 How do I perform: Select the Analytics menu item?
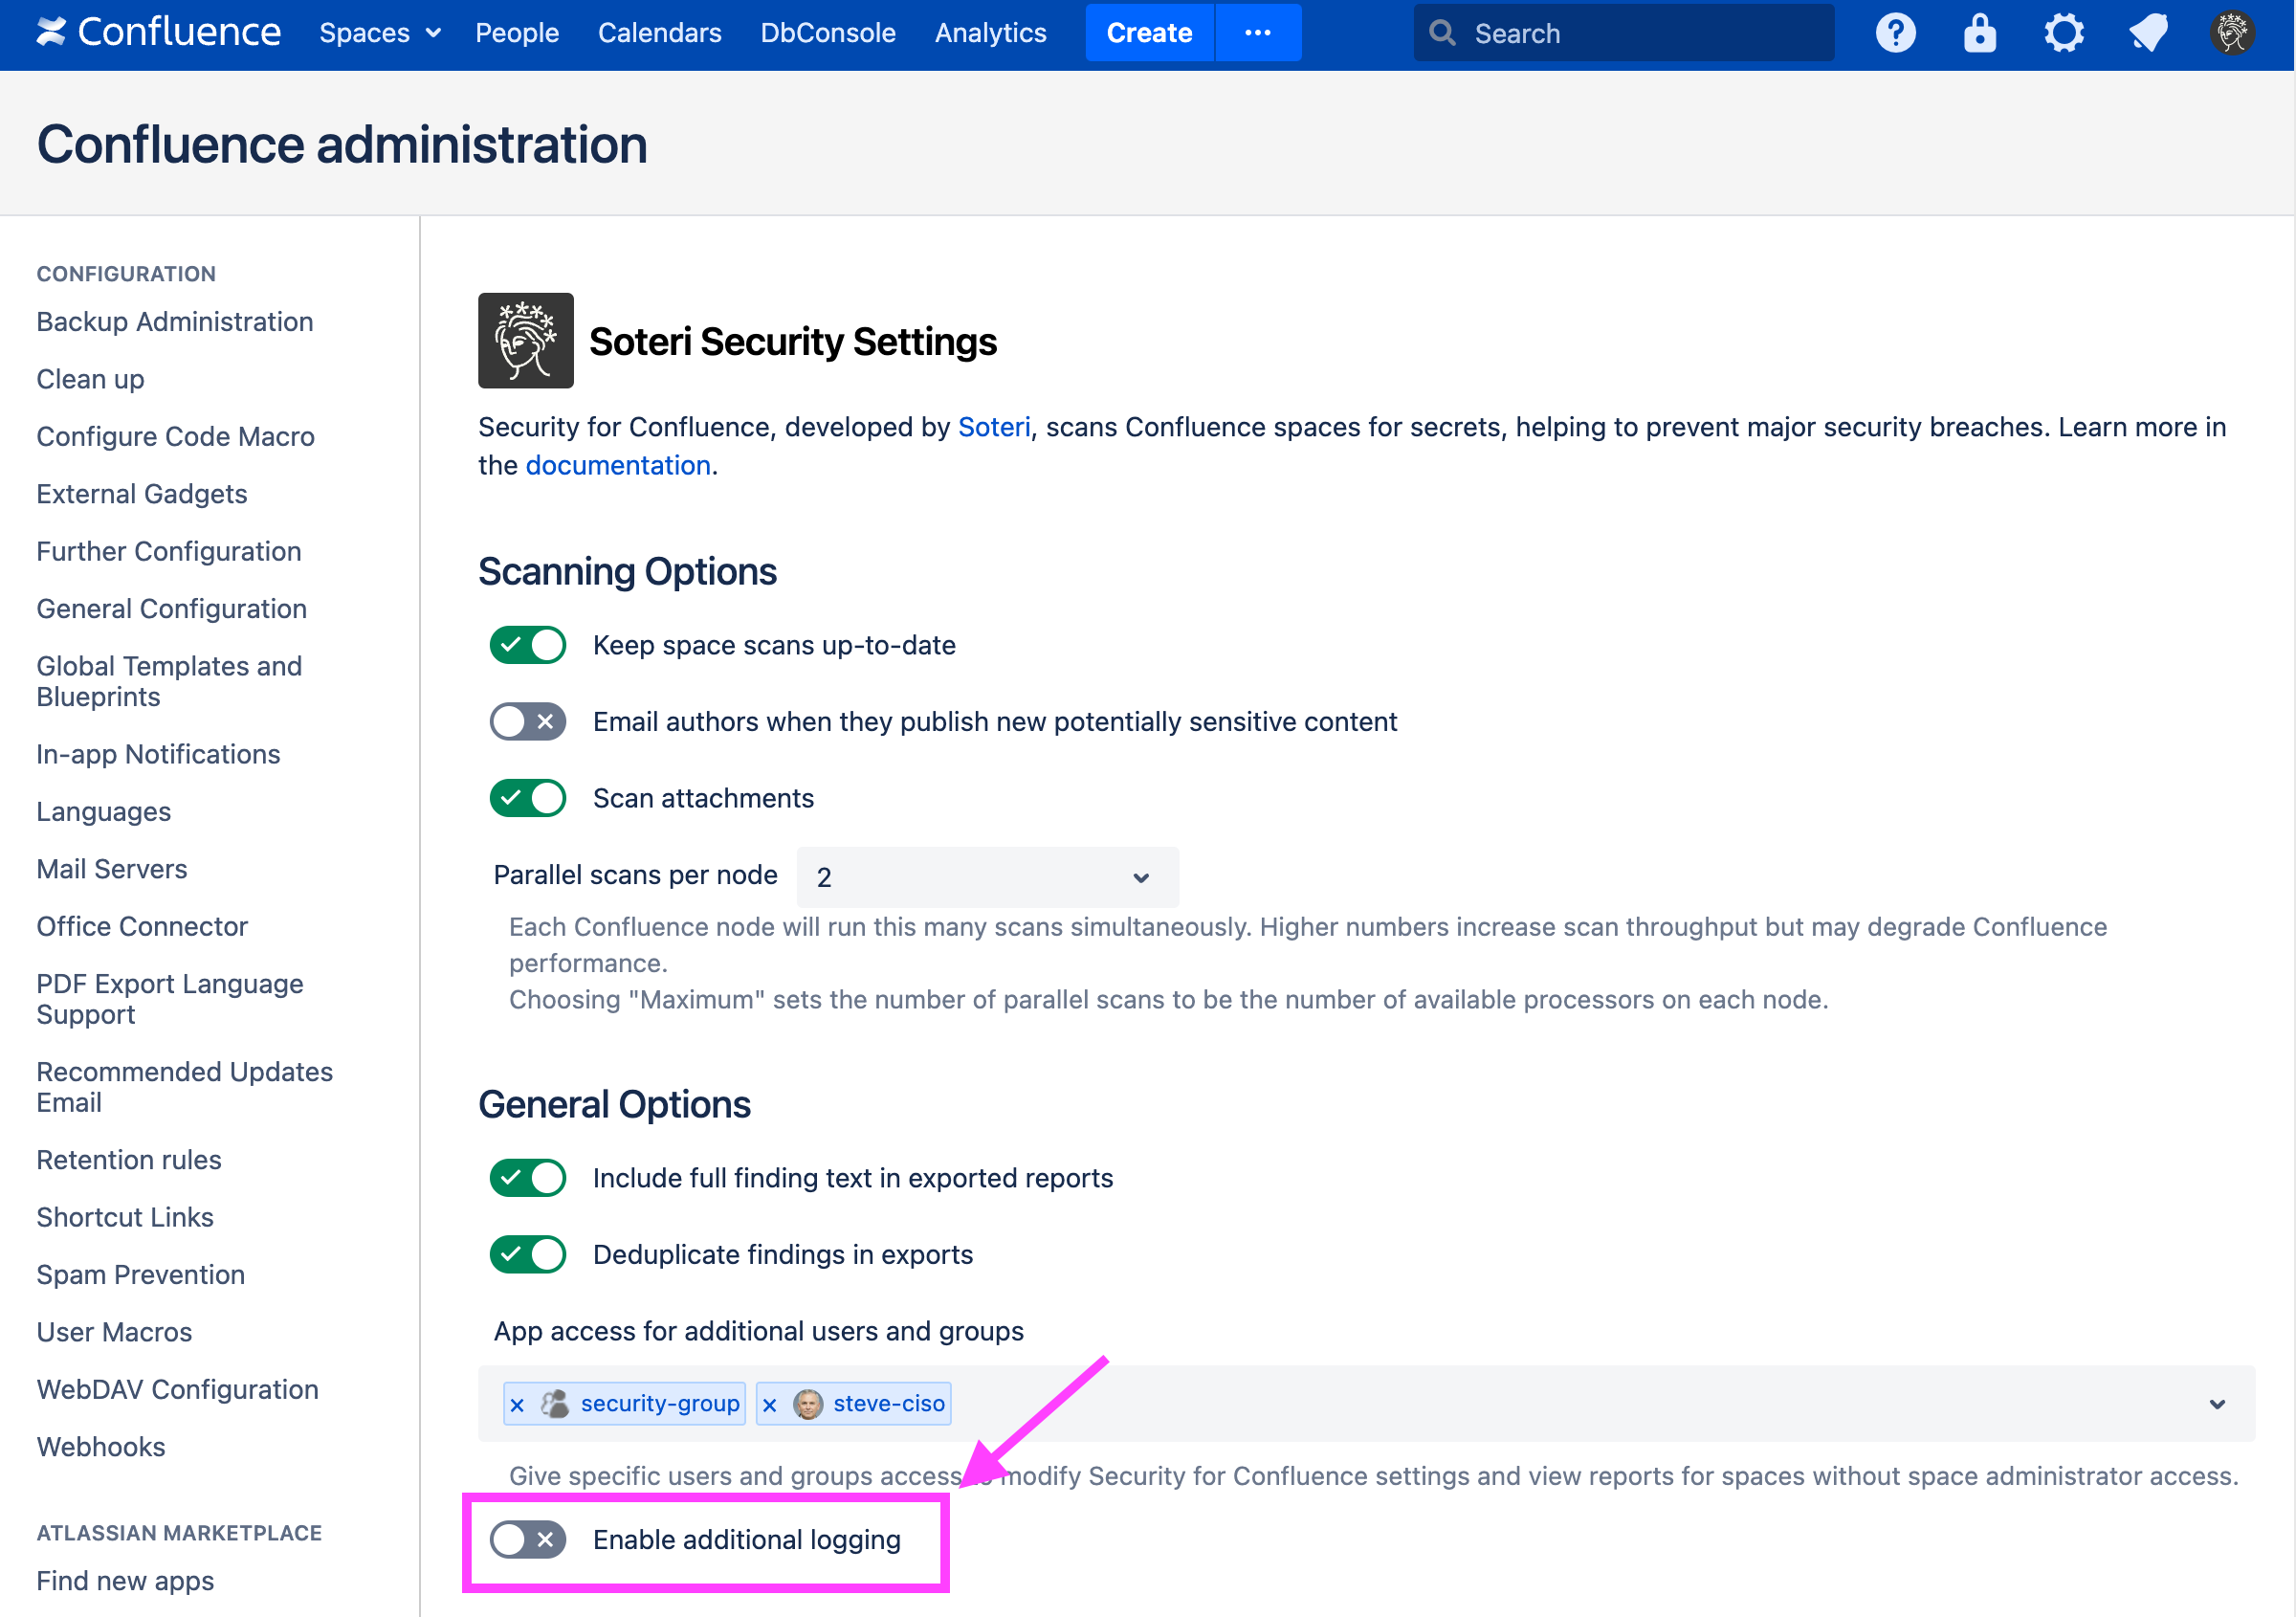(x=990, y=32)
